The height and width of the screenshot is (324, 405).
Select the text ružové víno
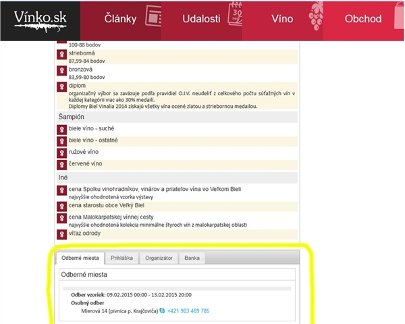84,152
